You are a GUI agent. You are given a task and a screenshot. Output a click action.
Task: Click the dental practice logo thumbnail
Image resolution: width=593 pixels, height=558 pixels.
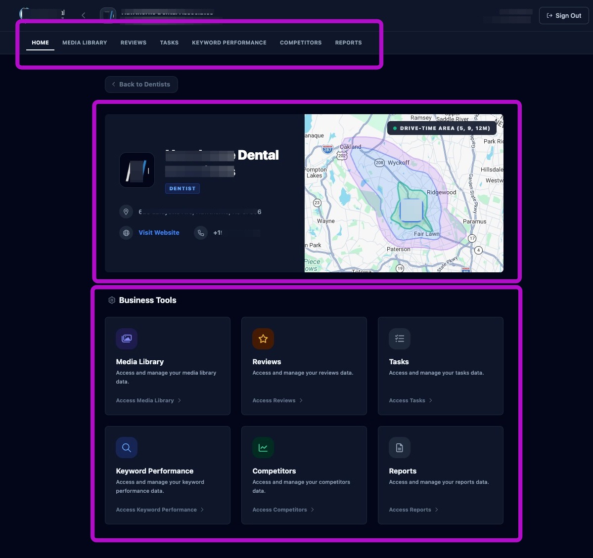pos(137,170)
